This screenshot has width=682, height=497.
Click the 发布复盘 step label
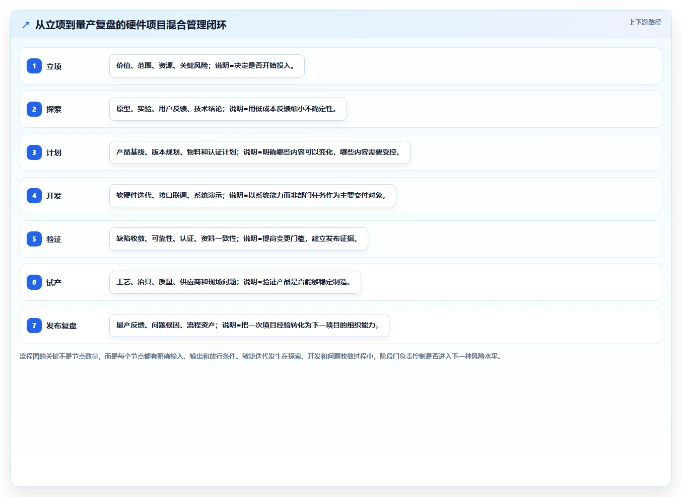pyautogui.click(x=61, y=326)
